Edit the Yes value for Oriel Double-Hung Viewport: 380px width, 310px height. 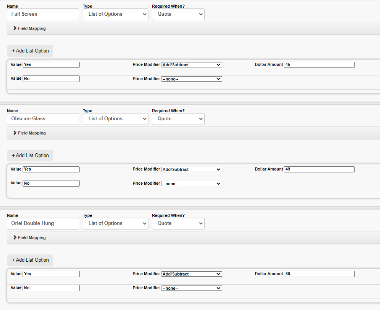[x=51, y=274]
